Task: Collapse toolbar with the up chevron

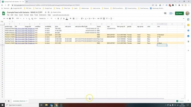Action: 184,18
